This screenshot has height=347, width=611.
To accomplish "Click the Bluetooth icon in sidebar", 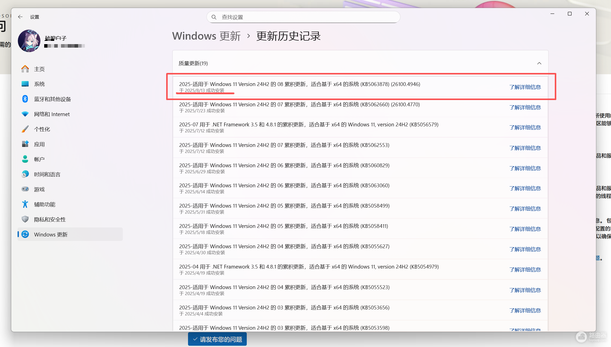I will [x=25, y=99].
